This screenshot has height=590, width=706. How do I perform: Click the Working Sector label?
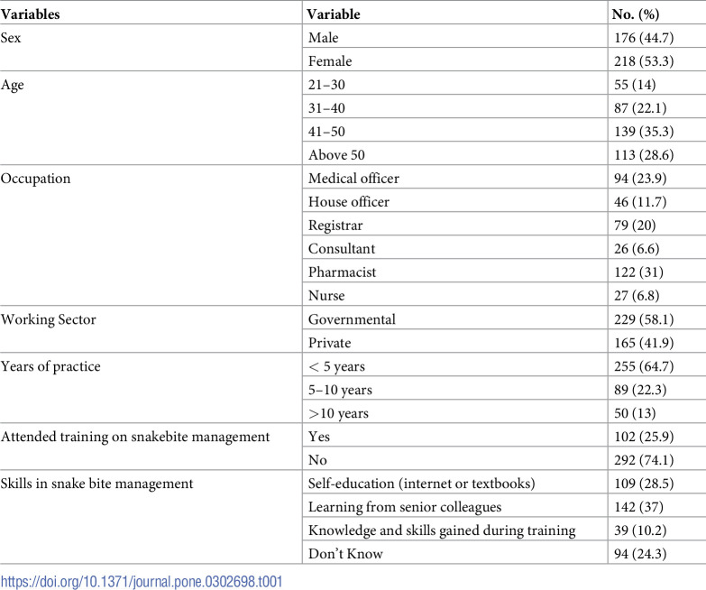click(x=48, y=319)
